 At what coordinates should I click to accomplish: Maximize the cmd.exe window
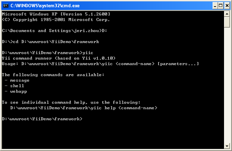[x=221, y=6]
